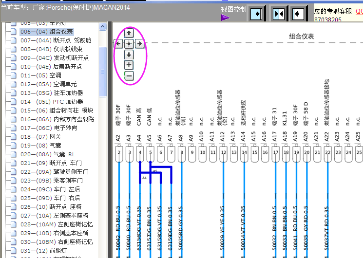Open 008-(04B) 仪表板线束 entry
Viewport: 363px width, 258px height.
[51, 49]
